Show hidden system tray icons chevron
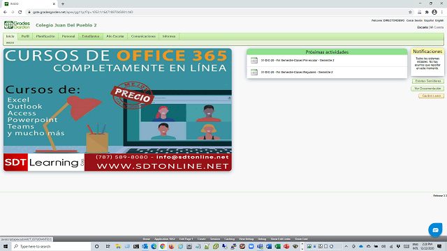The image size is (447, 251). coord(346,246)
